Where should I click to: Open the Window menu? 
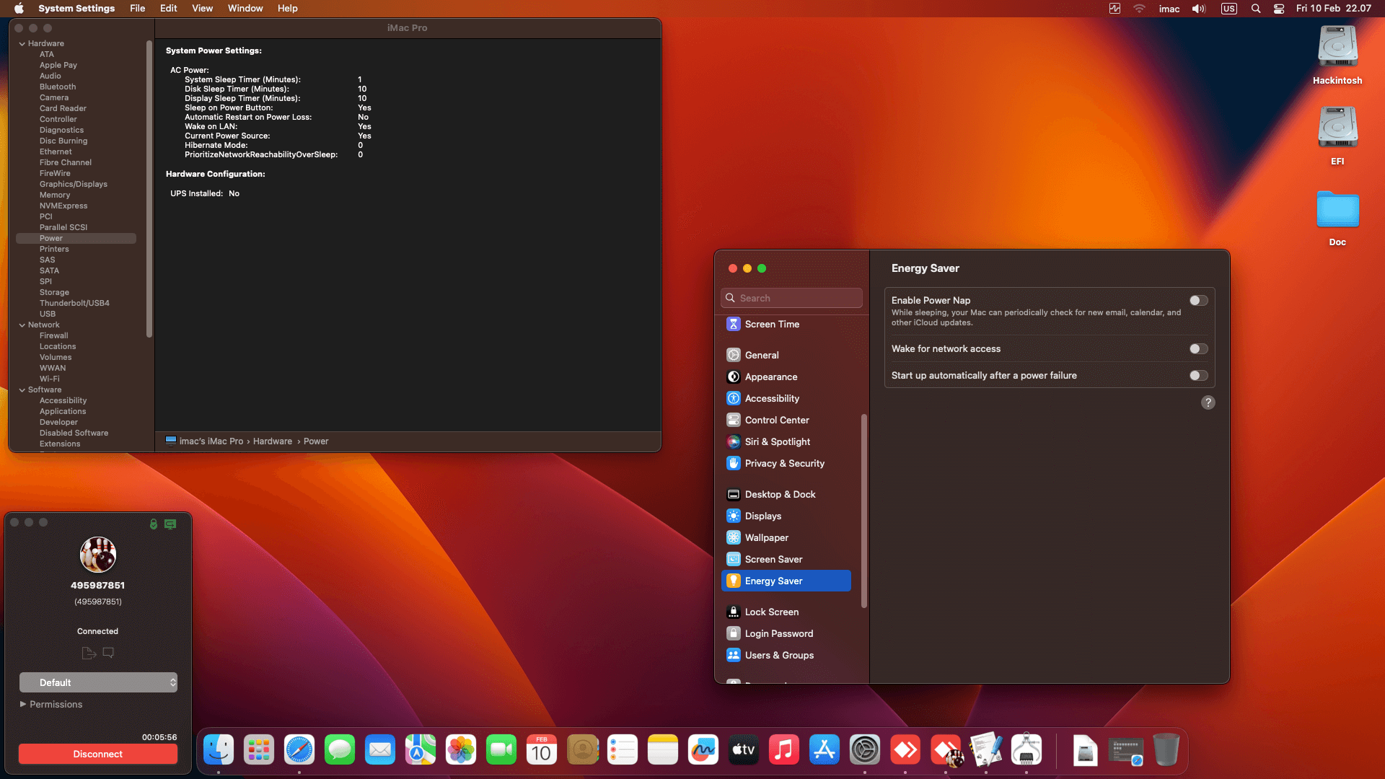(245, 9)
